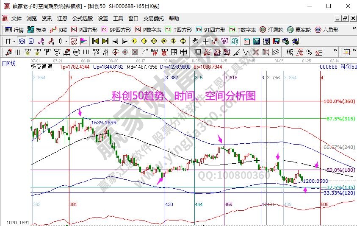Open the 交易委托 menu
This screenshot has height=226, width=357.
point(153,19)
